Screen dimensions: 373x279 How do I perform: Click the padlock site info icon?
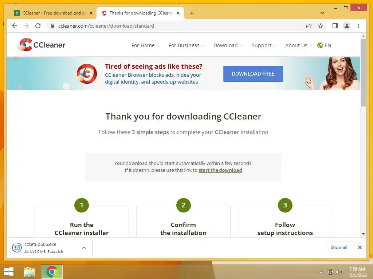point(52,26)
